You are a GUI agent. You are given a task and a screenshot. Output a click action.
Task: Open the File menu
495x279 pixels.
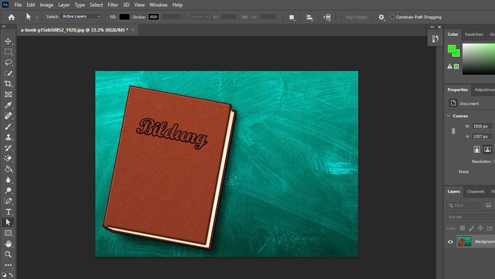(18, 5)
